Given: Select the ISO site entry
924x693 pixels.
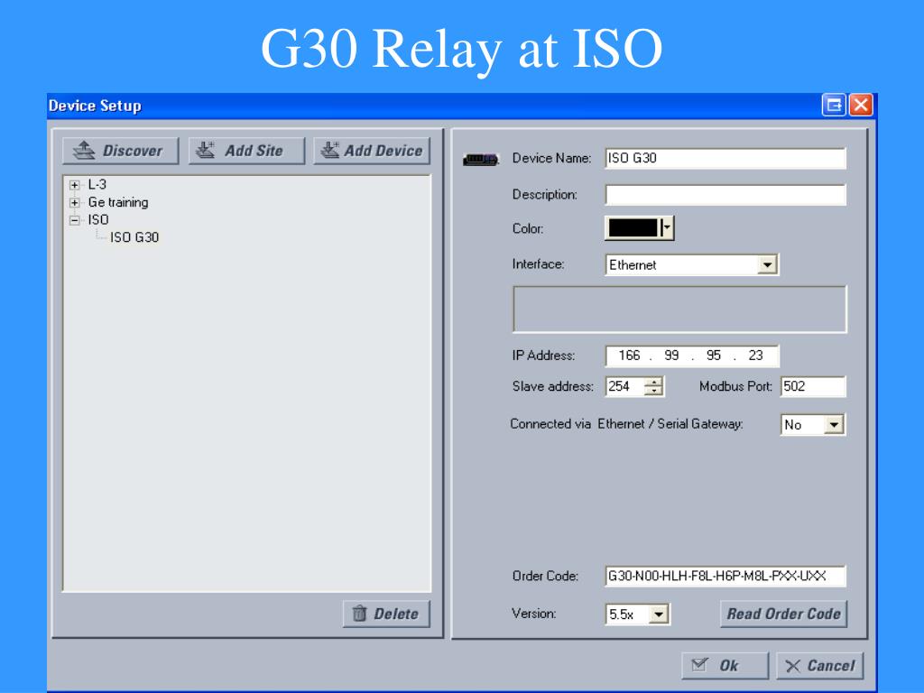Looking at the screenshot, I should click(98, 220).
